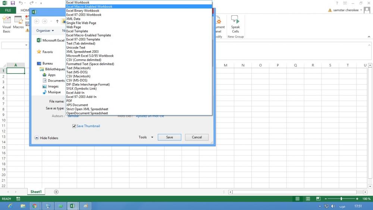Open Bibliothèques in the navigation pane
The width and height of the screenshot is (373, 210).
click(52, 69)
